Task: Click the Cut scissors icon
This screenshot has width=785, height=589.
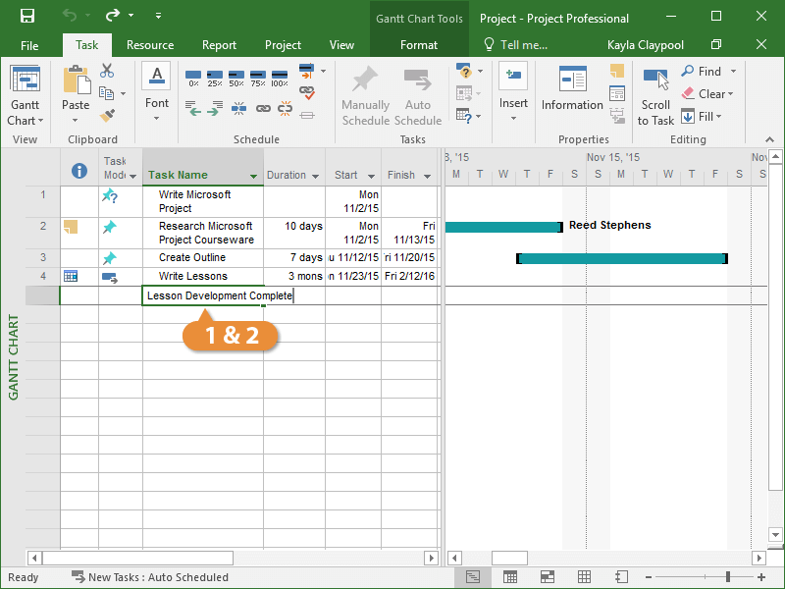Action: point(107,72)
